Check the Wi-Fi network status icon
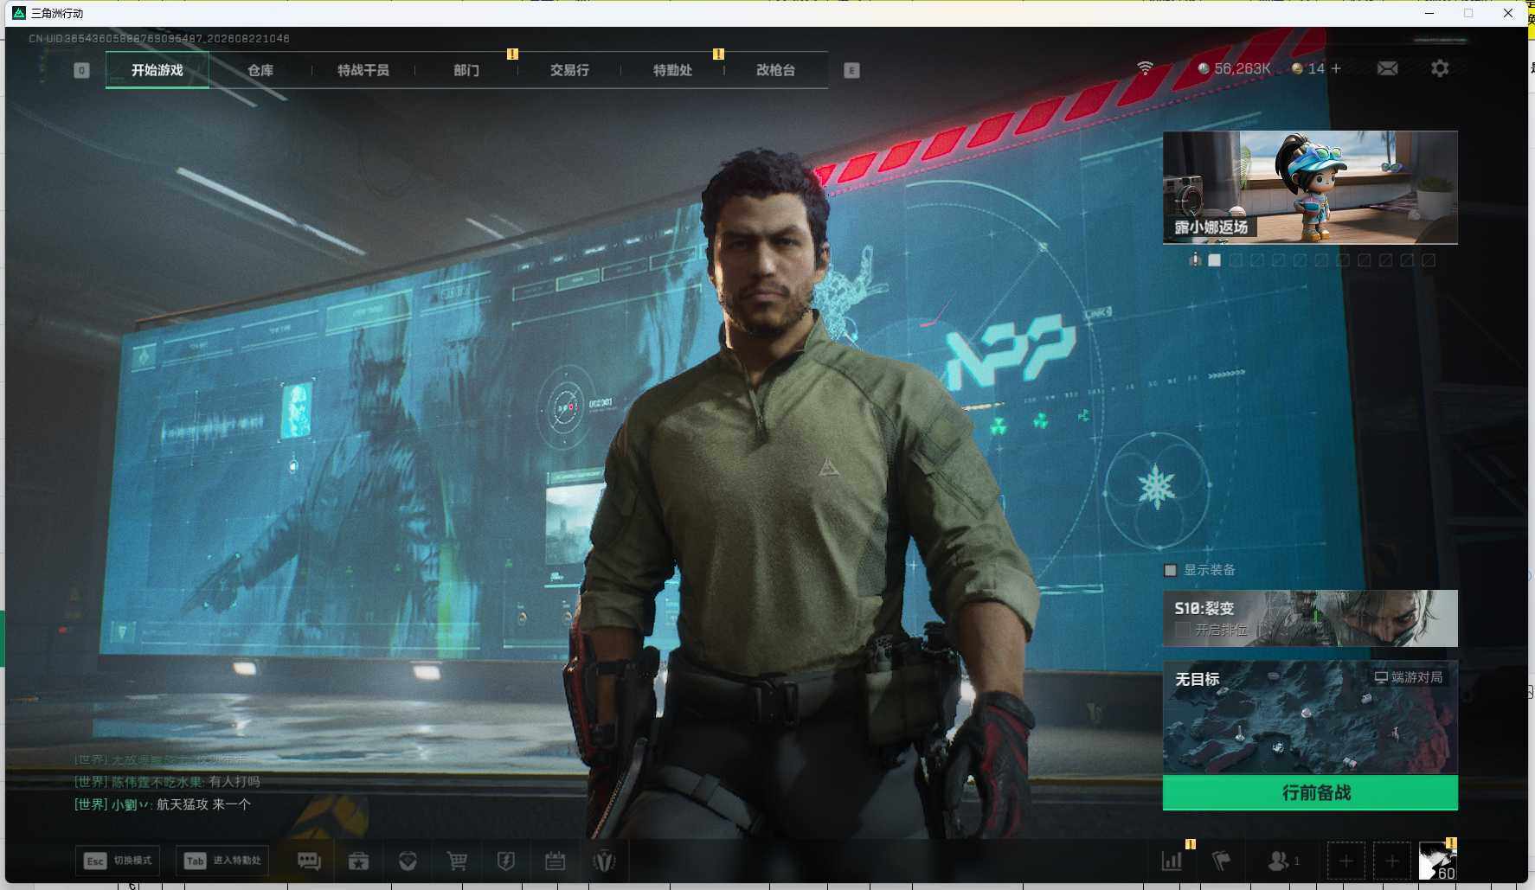 point(1145,67)
